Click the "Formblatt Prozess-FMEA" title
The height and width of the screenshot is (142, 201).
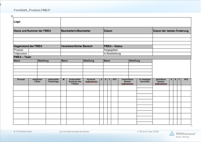pyautogui.click(x=32, y=10)
